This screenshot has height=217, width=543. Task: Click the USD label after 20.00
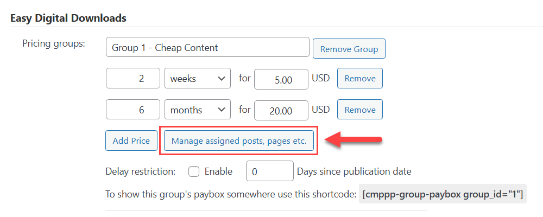[321, 110]
